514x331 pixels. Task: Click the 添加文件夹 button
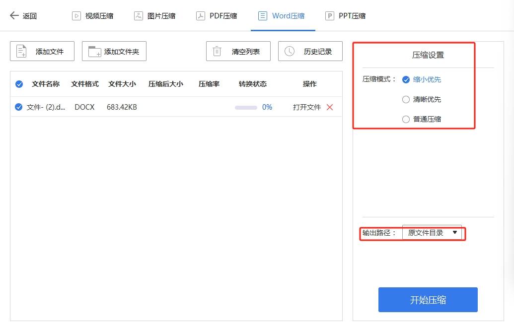coord(114,51)
